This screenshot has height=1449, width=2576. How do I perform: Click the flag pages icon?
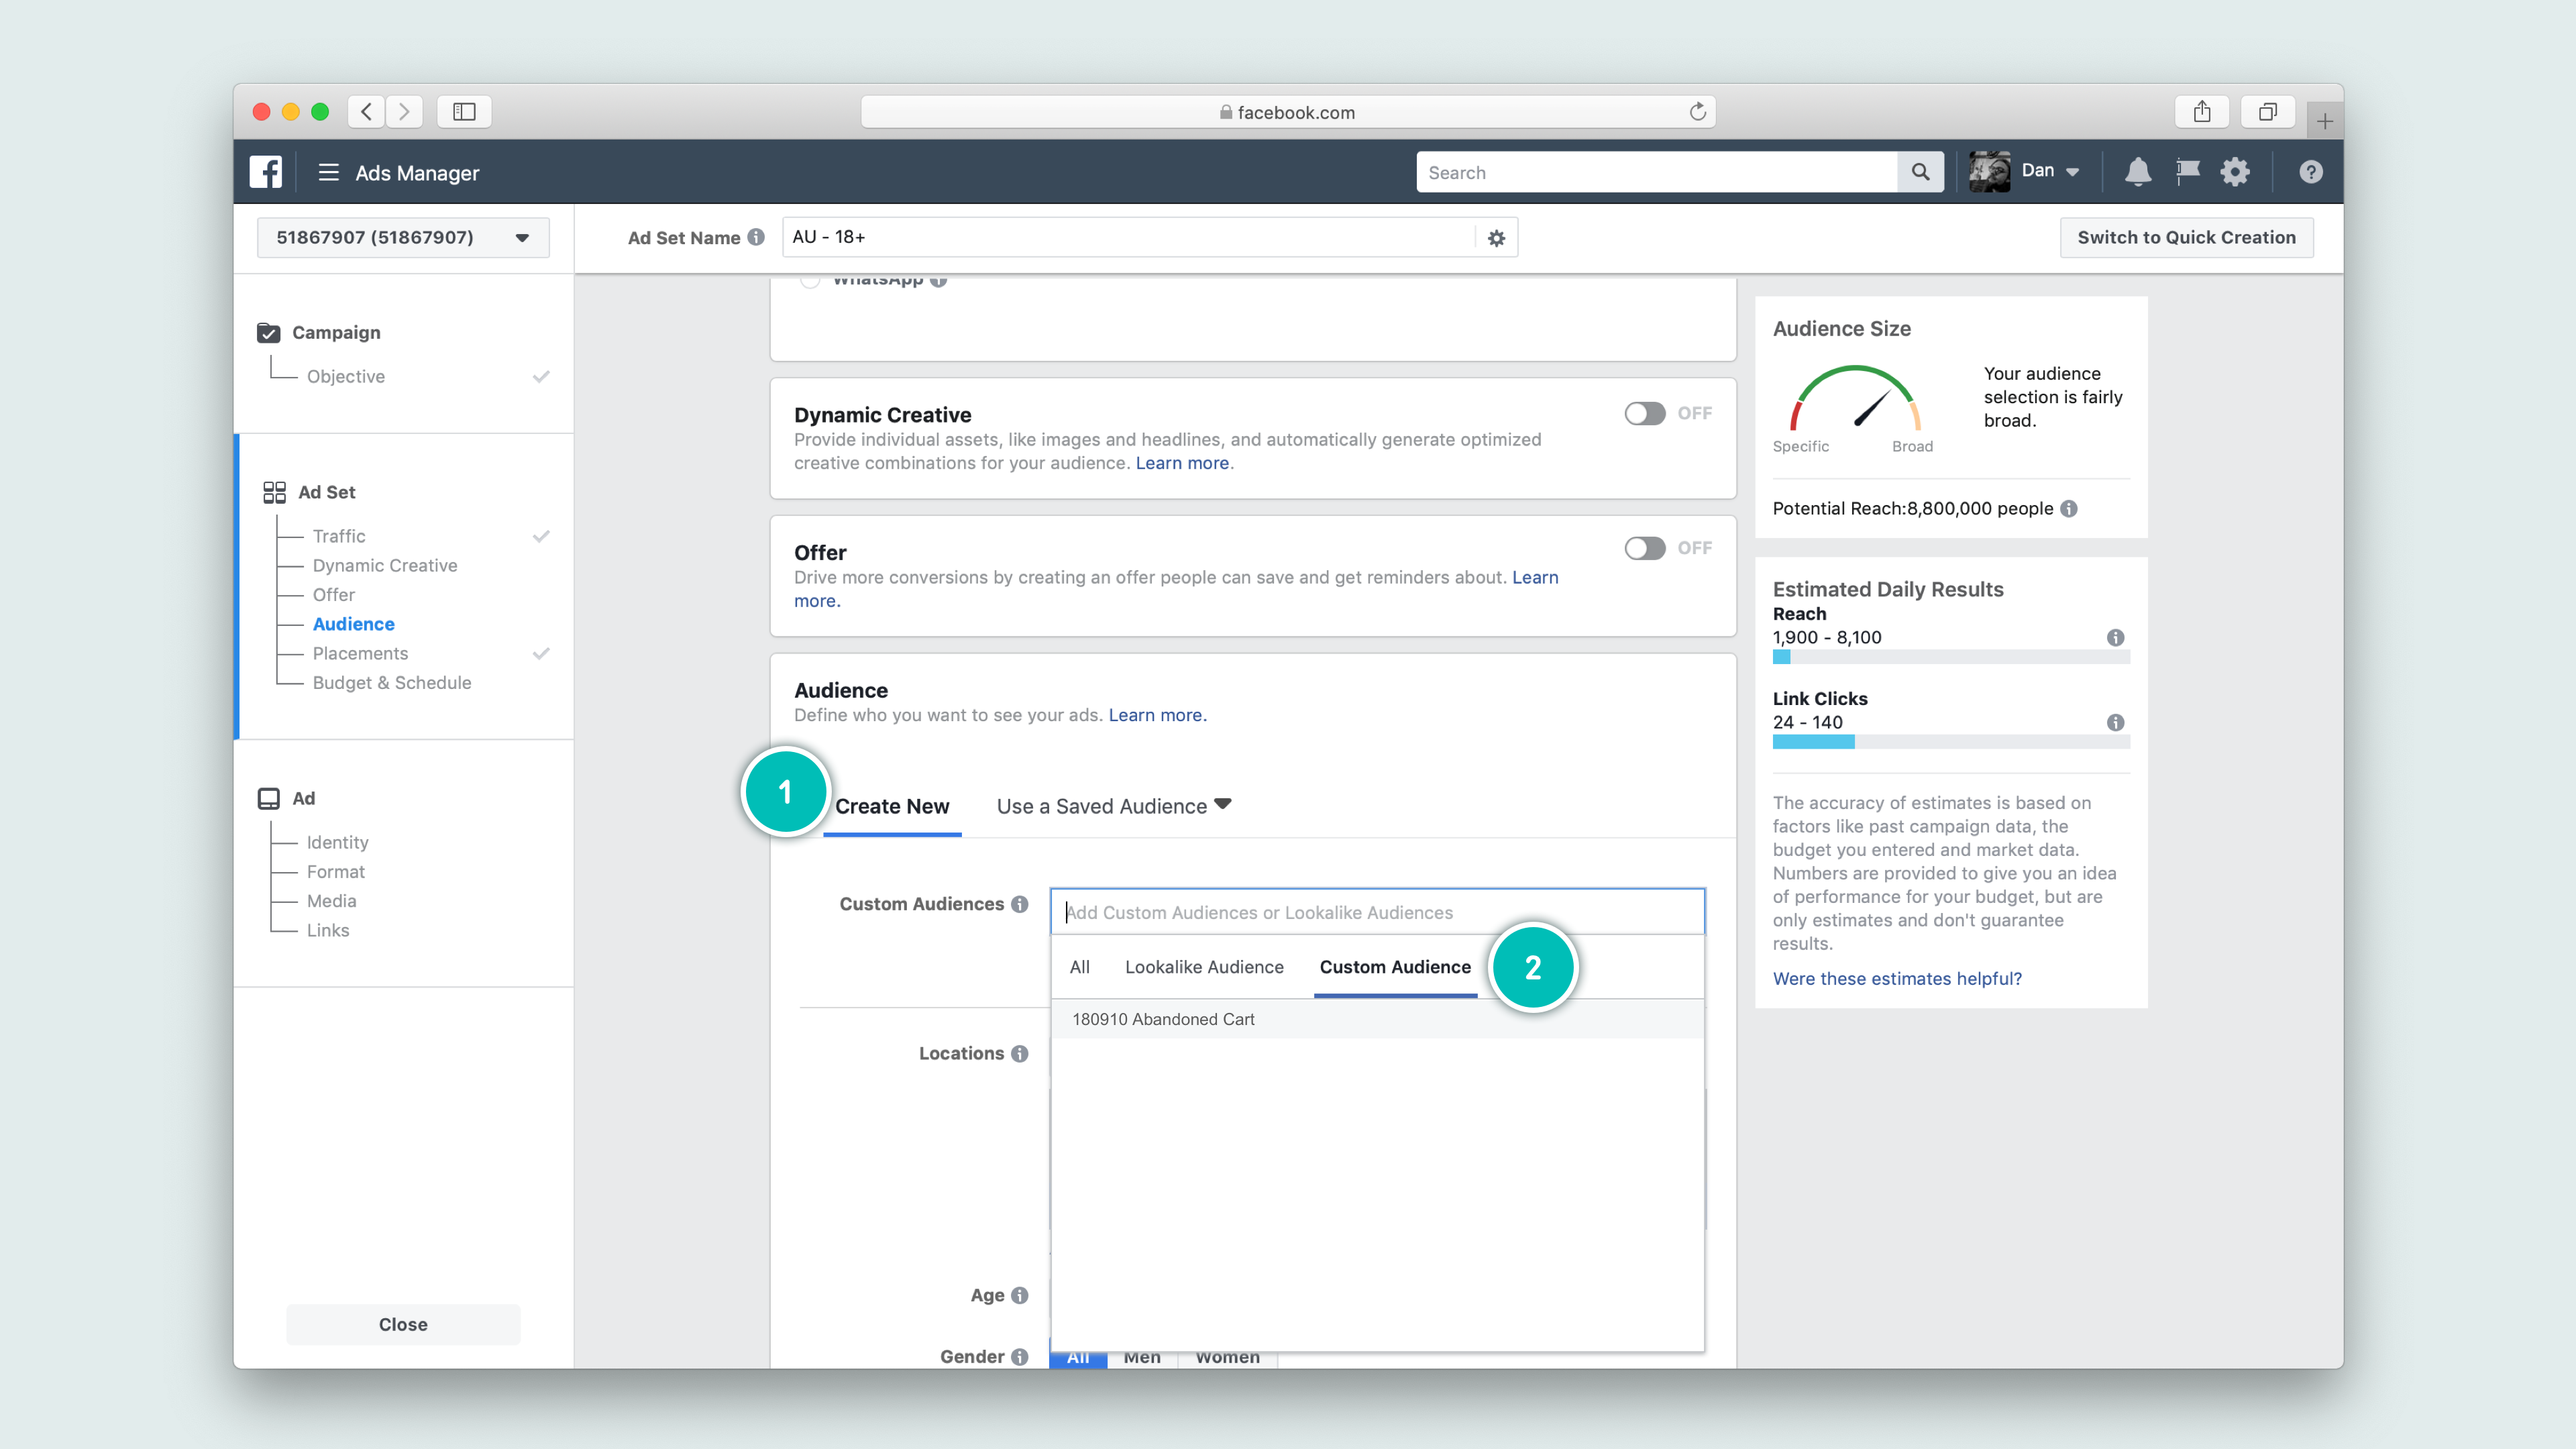(x=2187, y=172)
